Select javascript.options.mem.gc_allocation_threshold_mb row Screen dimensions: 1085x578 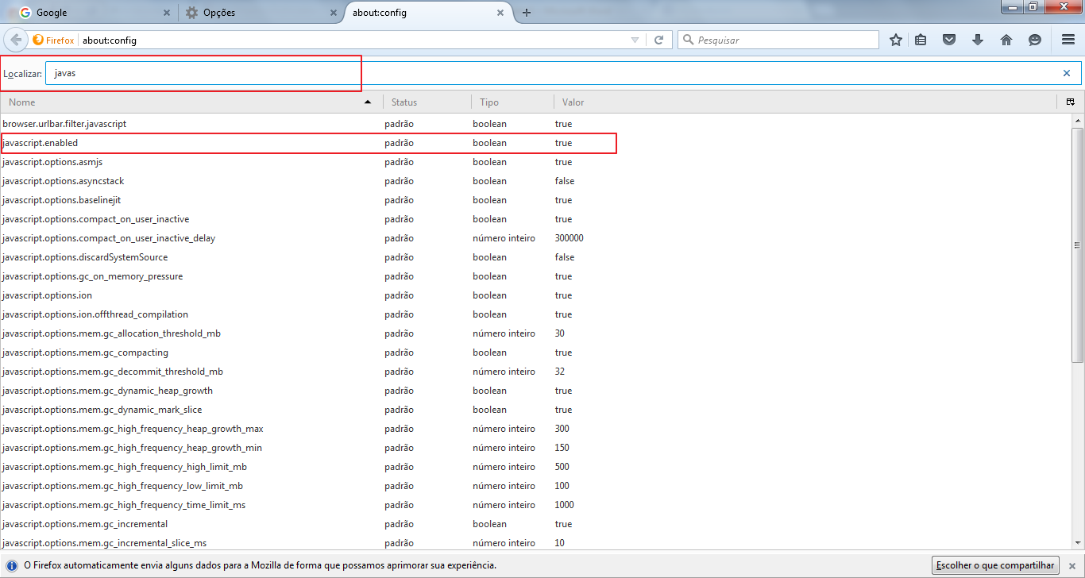point(535,333)
